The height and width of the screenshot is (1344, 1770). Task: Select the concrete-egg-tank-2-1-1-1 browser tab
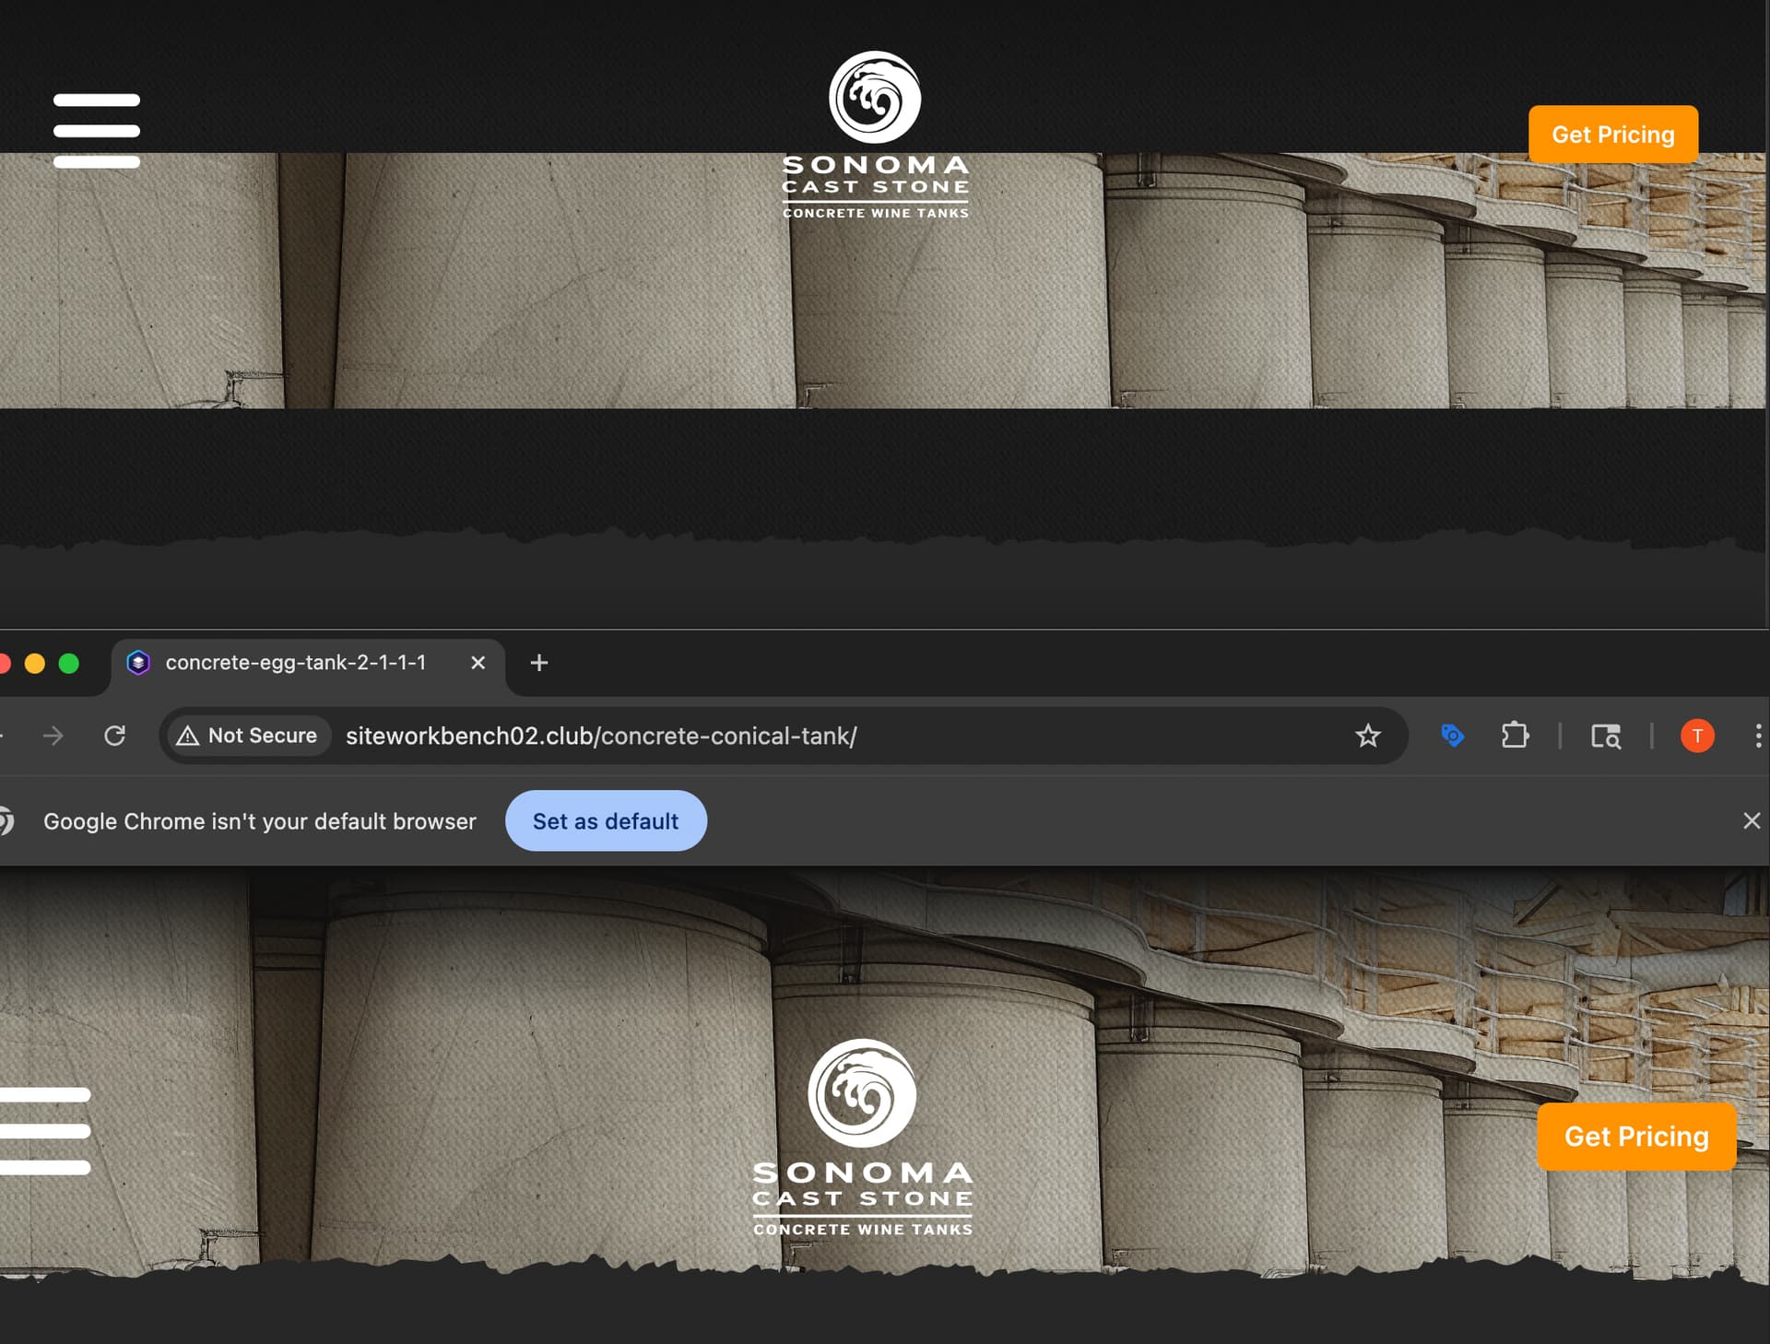[295, 663]
